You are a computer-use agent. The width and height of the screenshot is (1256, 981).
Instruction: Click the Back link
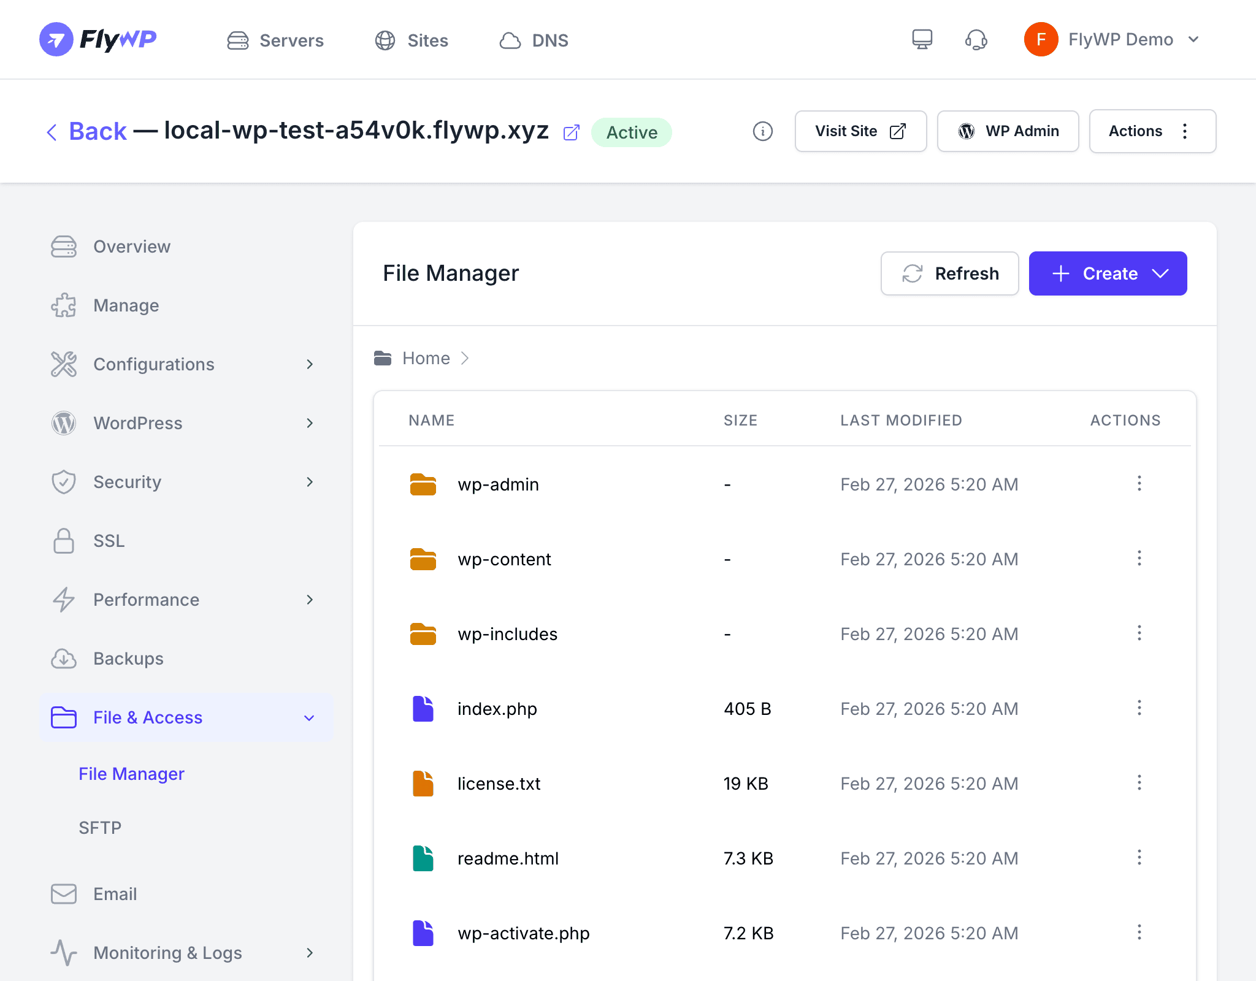click(86, 131)
